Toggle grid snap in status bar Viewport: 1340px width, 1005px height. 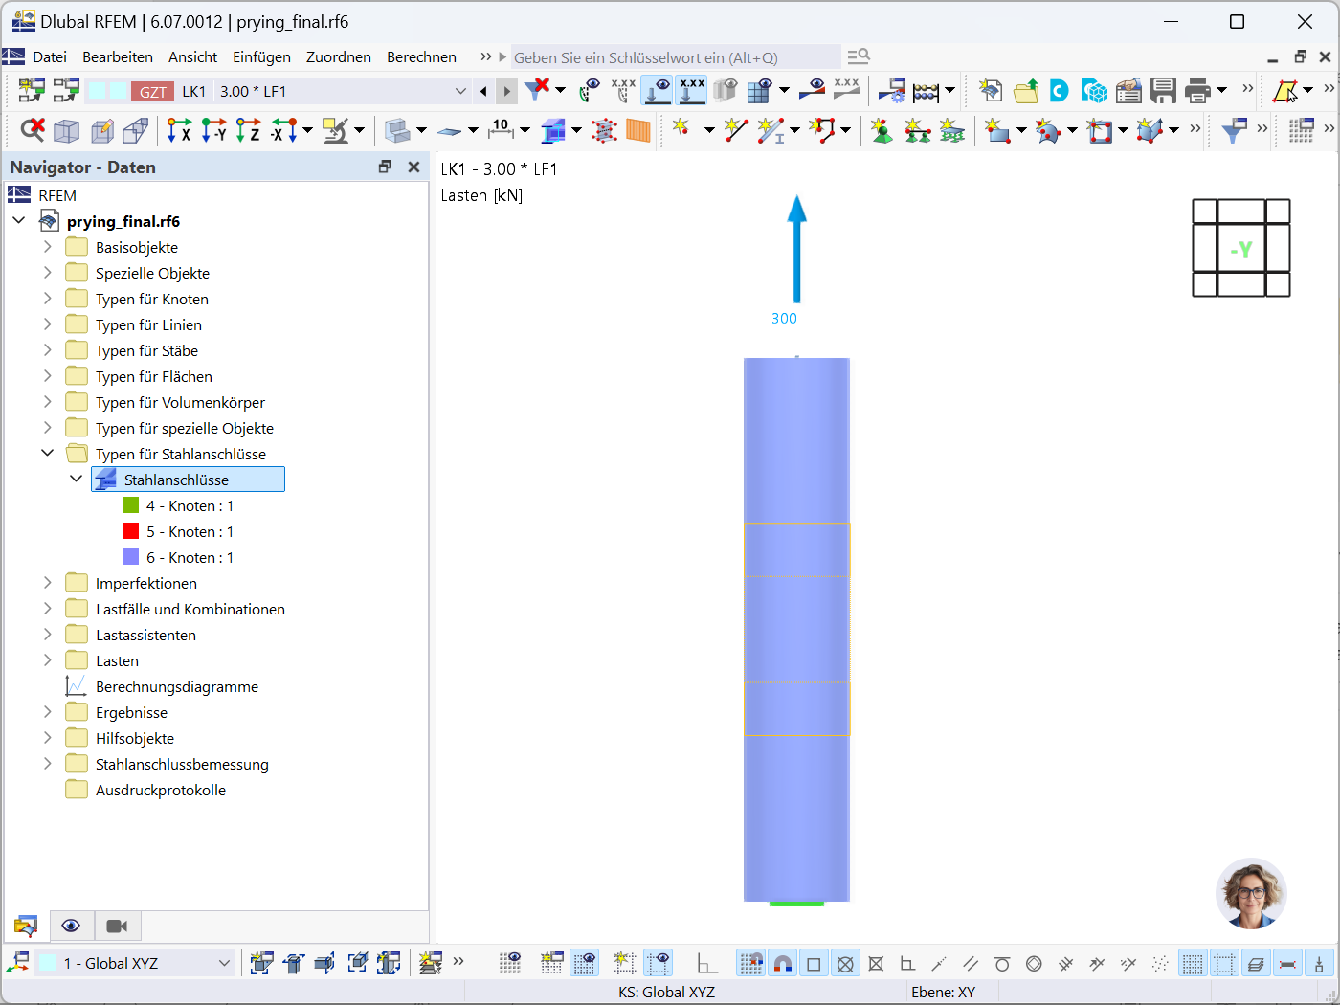751,963
